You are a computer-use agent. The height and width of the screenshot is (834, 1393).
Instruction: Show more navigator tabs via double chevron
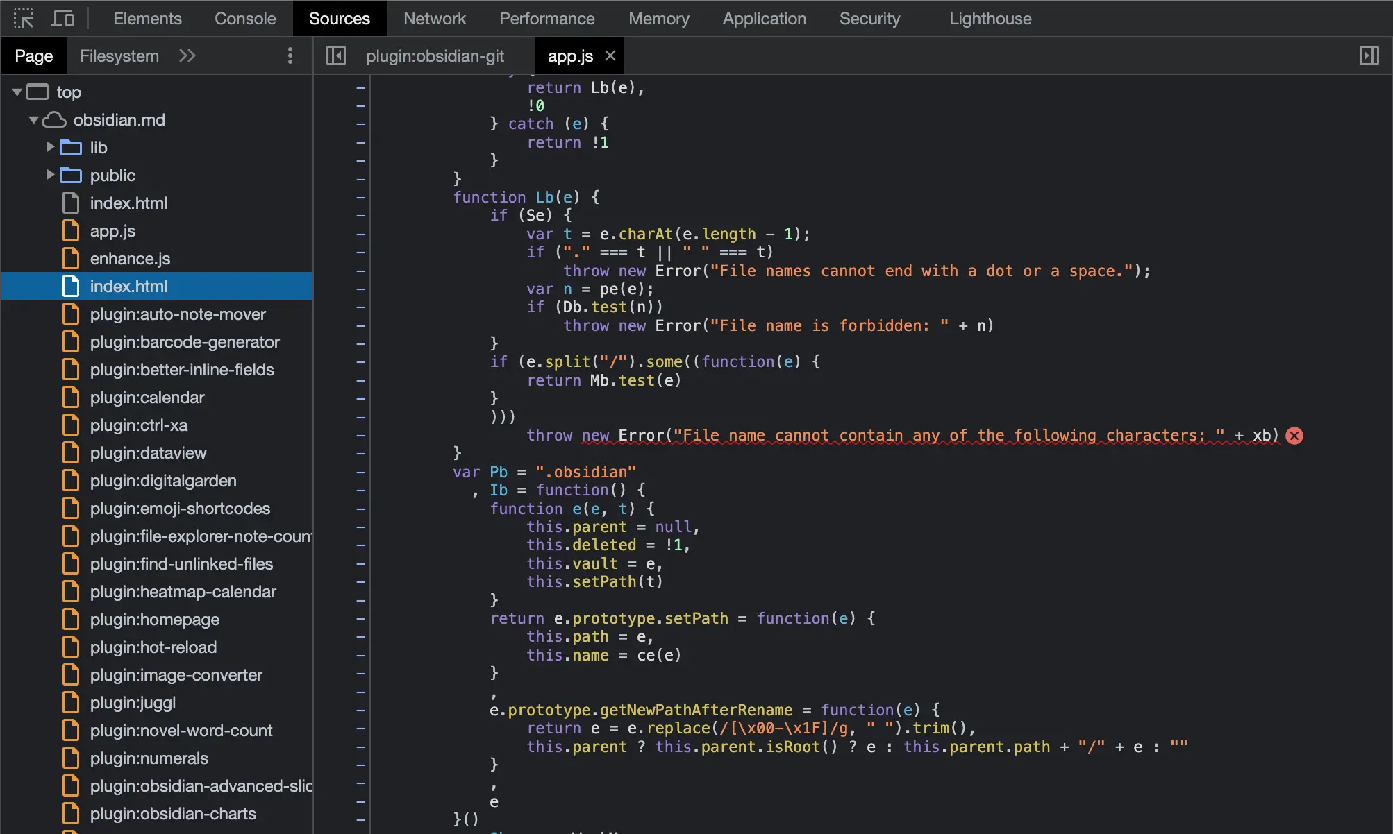tap(187, 56)
